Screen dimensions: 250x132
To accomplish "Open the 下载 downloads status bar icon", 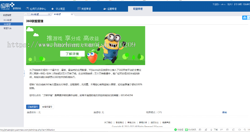I will click(x=214, y=130).
